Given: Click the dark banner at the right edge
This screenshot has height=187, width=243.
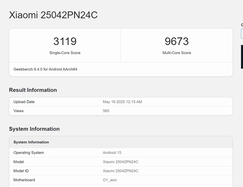Looking at the screenshot, I should 242,57.
